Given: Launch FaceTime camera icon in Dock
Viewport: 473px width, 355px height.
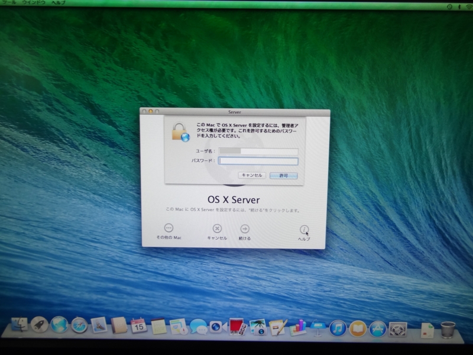Looking at the screenshot, I should (x=218, y=327).
